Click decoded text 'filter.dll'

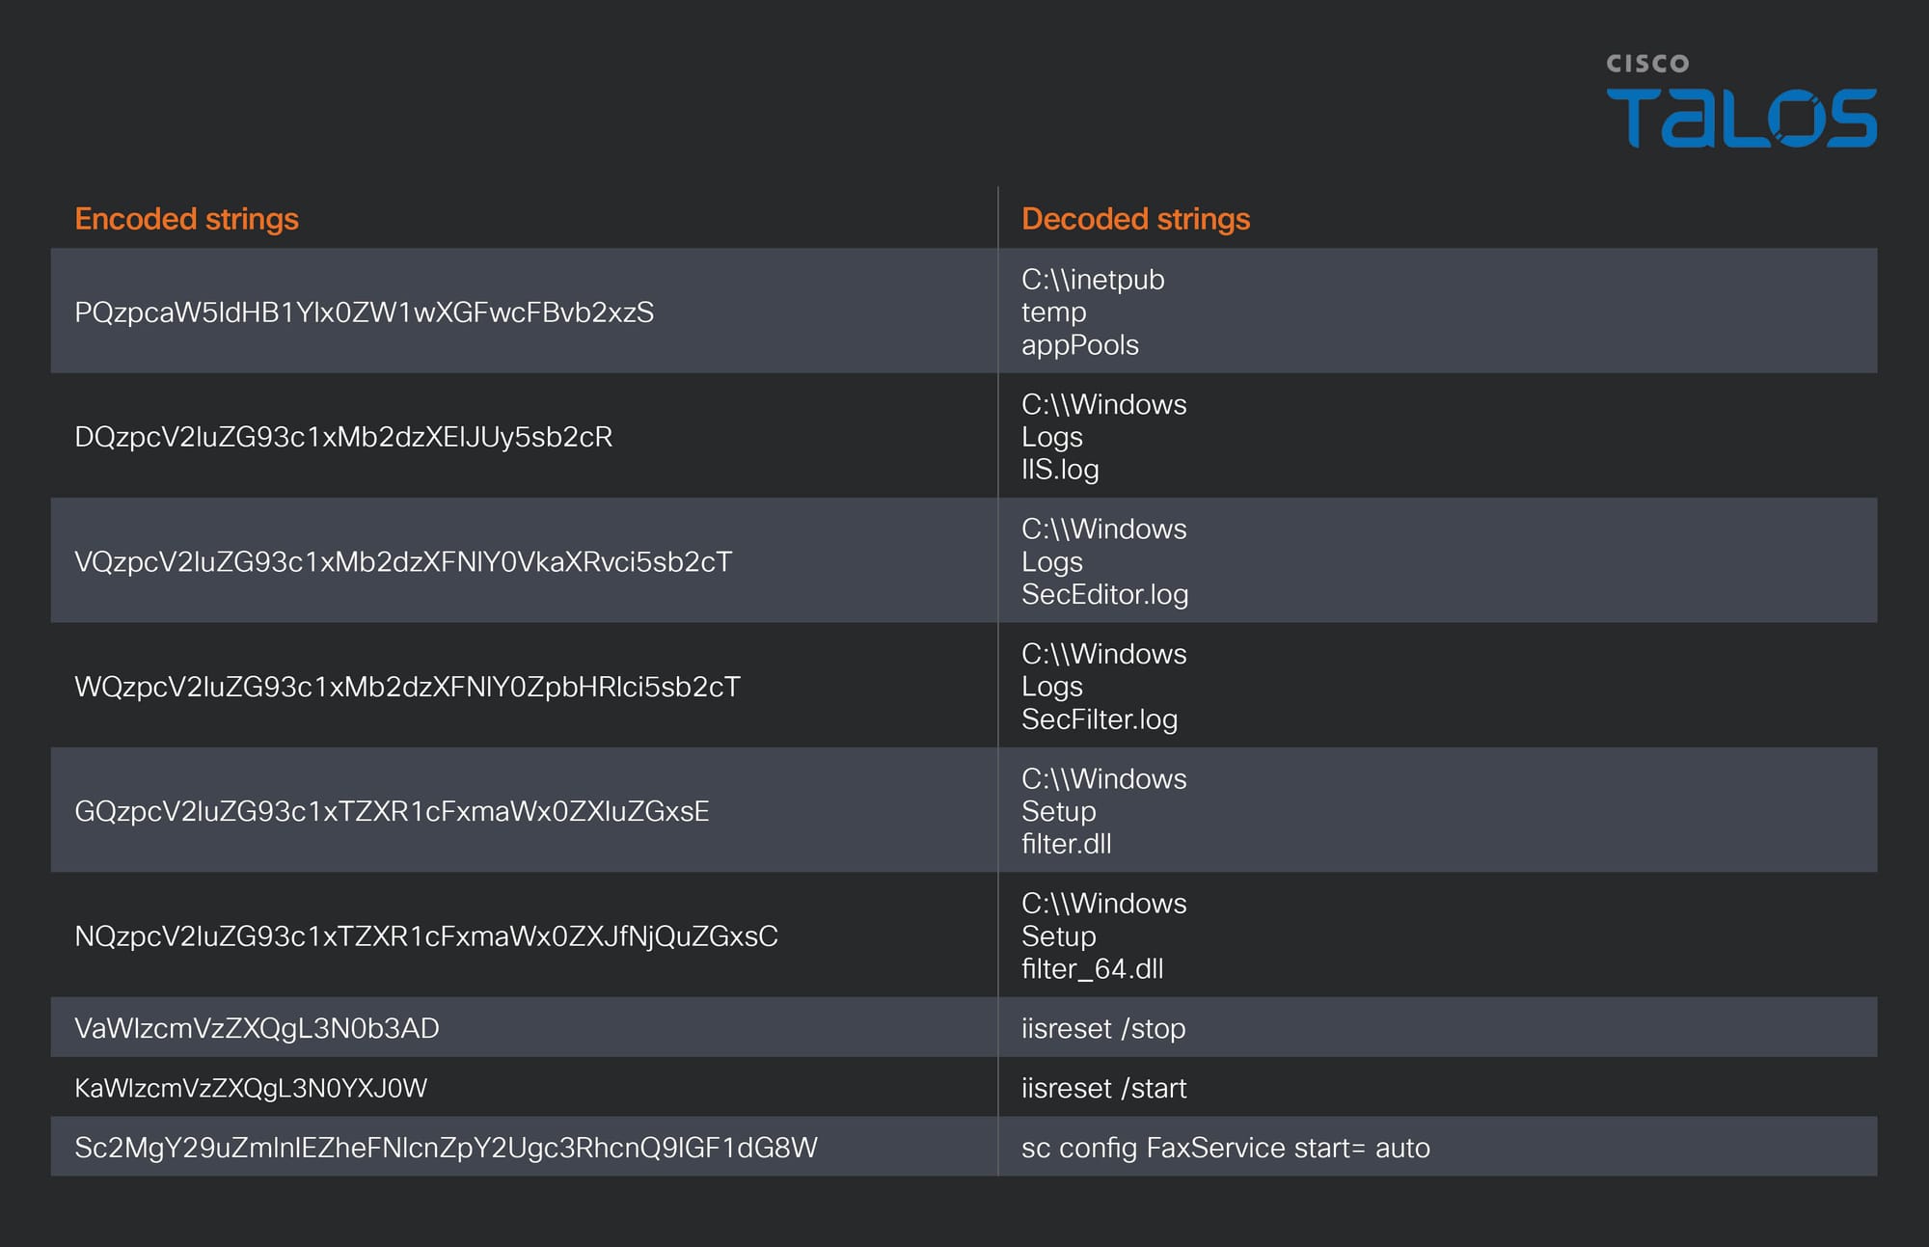pos(1067,844)
